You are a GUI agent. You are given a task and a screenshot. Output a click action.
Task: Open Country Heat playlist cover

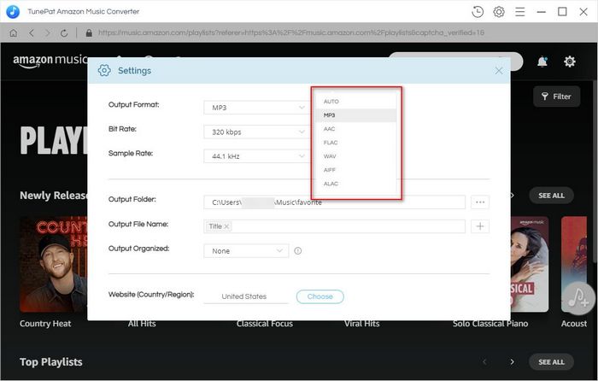tap(53, 264)
